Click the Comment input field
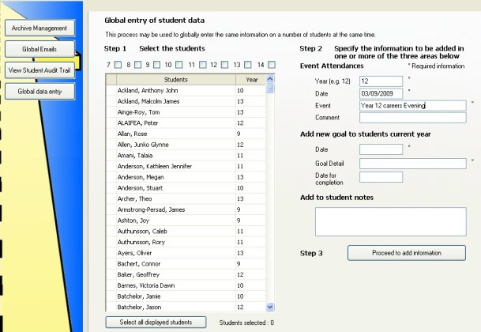 [413, 118]
